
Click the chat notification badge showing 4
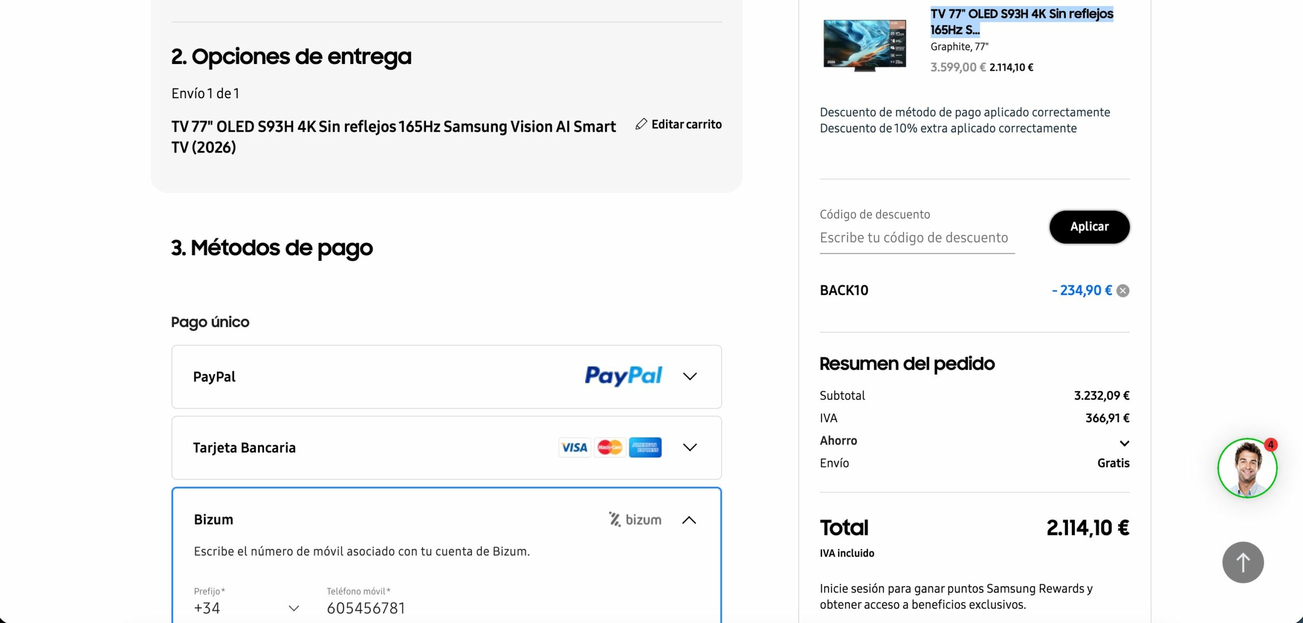(x=1270, y=445)
